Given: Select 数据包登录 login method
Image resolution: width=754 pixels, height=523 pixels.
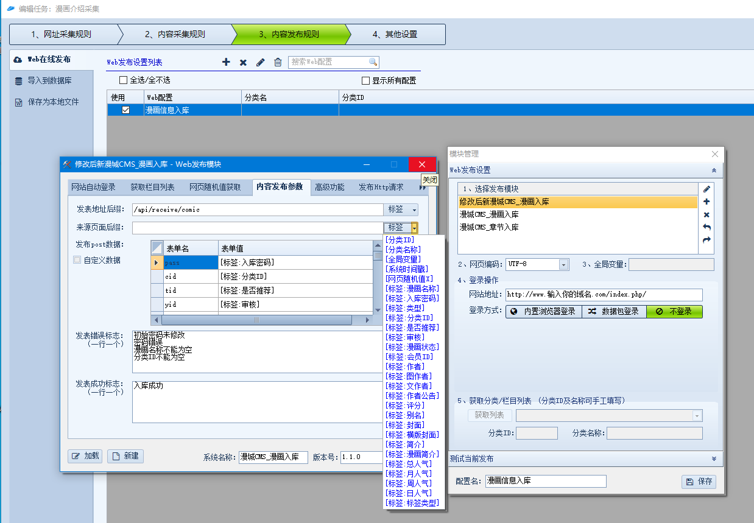Looking at the screenshot, I should (x=614, y=311).
